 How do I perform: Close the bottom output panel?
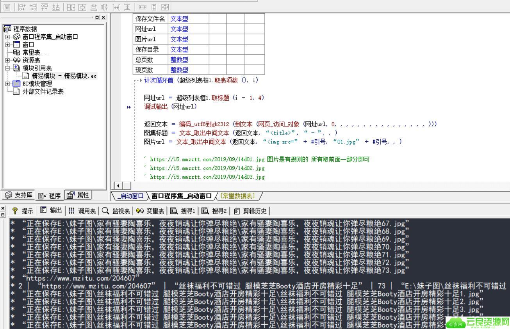(x=3, y=208)
